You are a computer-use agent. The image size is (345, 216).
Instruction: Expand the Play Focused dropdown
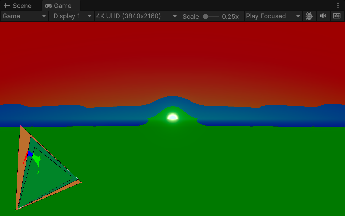point(273,16)
